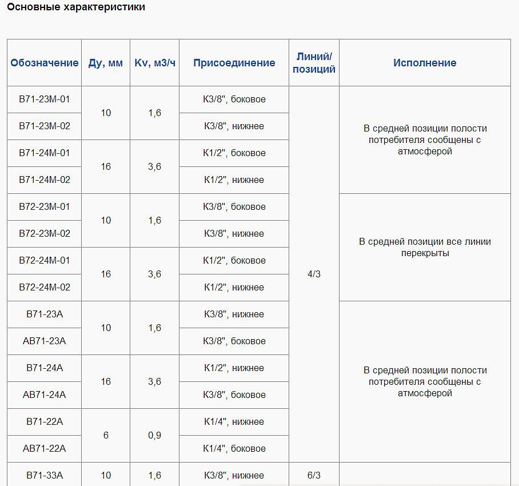Click the "Исполнение" column header

coord(425,63)
